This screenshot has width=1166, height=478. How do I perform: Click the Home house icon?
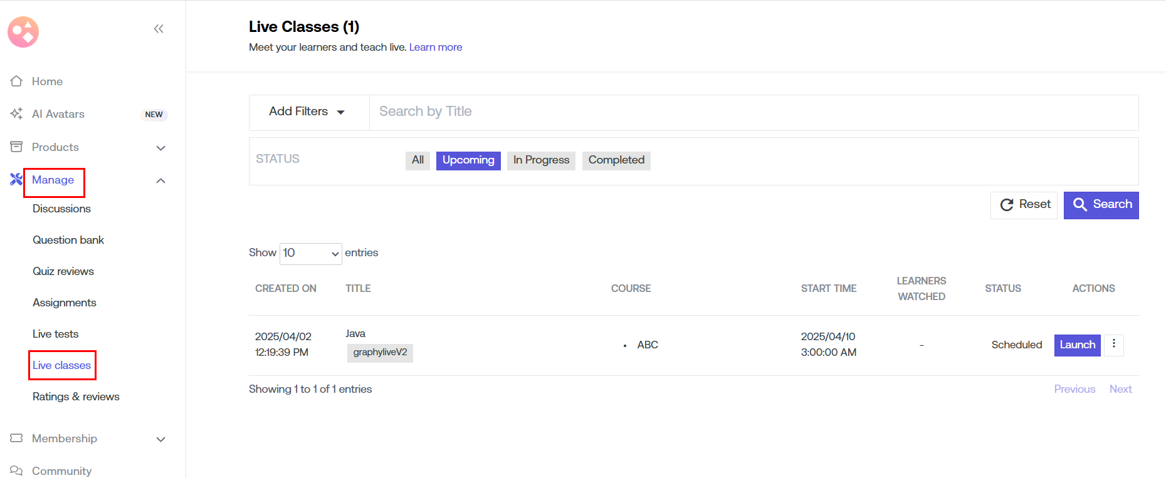[x=16, y=81]
